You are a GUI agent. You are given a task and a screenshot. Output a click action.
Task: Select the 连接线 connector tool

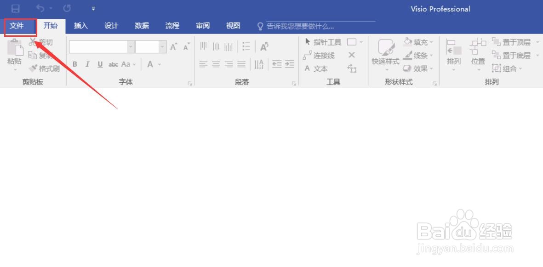(x=319, y=56)
